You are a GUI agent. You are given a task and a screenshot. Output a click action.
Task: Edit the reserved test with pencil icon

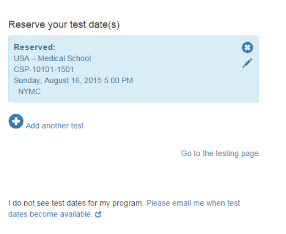pyautogui.click(x=247, y=63)
